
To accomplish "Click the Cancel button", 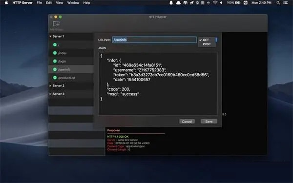I will pos(187,122).
